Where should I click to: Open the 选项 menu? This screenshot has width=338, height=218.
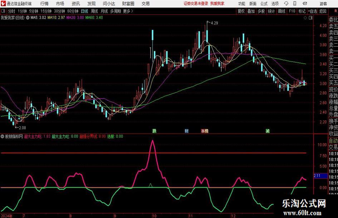[275, 4]
